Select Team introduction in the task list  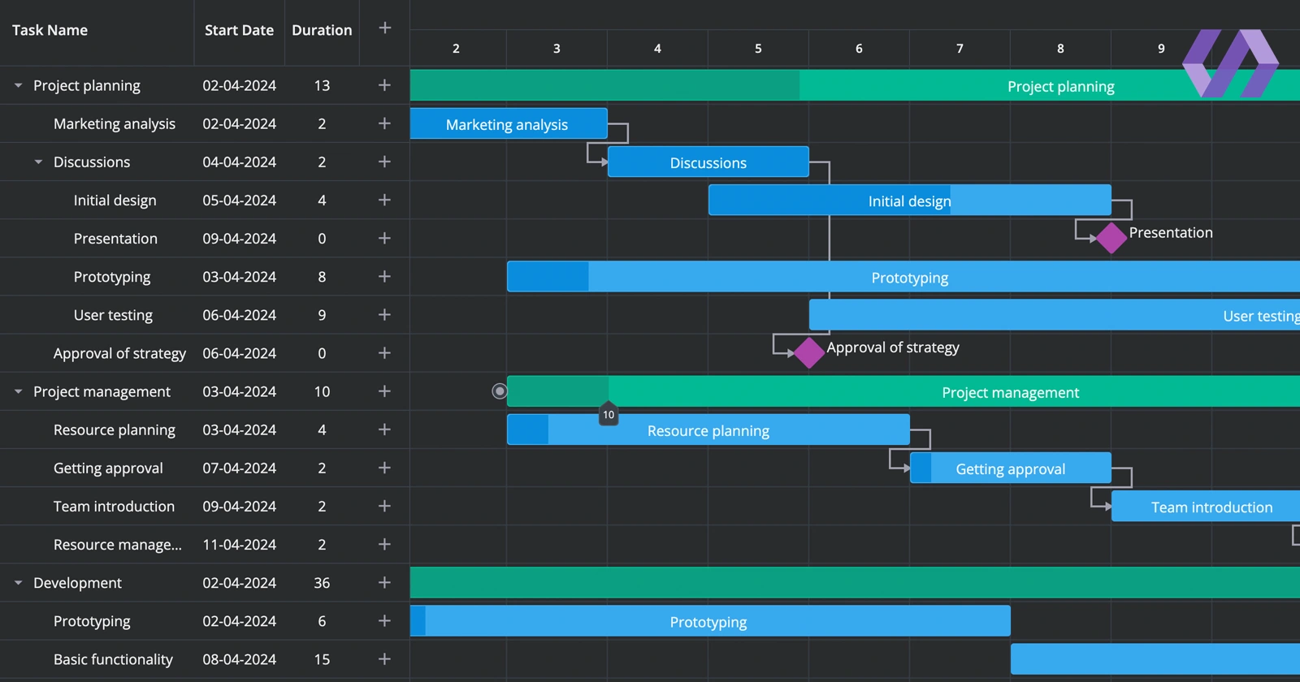tap(114, 506)
